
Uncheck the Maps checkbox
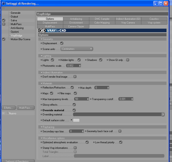[x=52, y=93]
